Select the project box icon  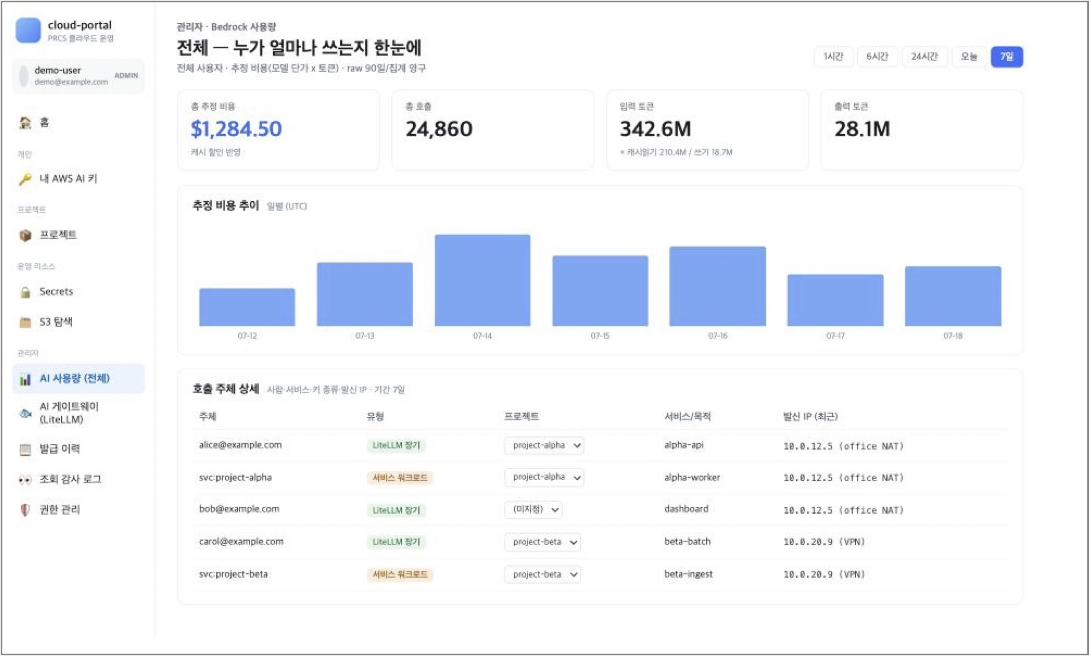coord(25,235)
